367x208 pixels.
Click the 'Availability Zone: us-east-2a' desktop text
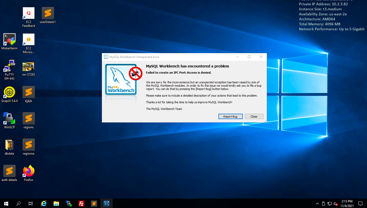tap(323, 14)
